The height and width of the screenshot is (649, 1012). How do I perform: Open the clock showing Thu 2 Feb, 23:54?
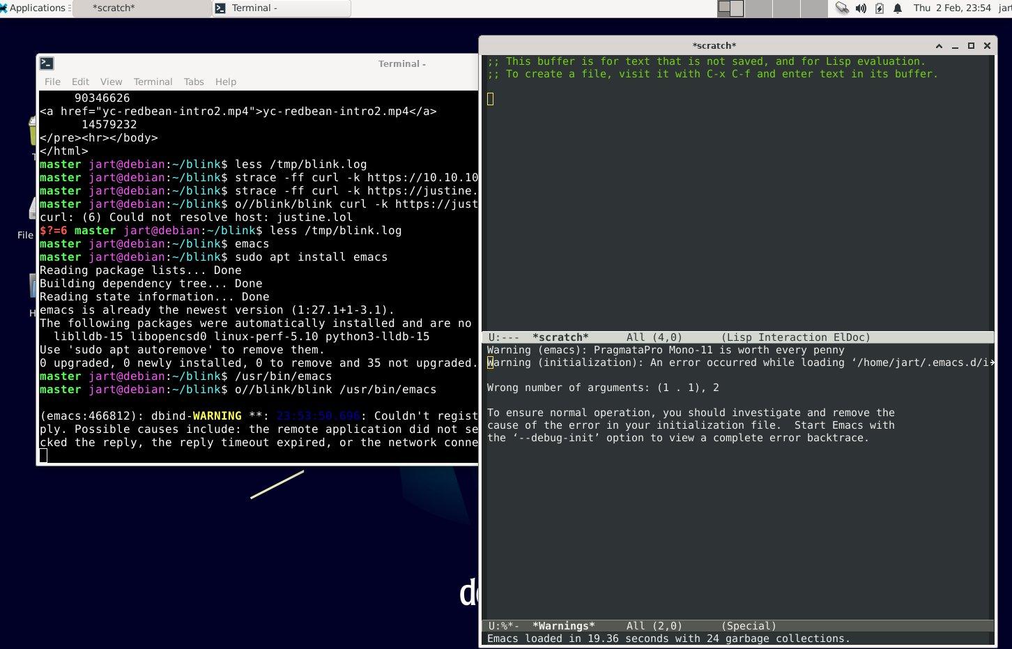pyautogui.click(x=952, y=8)
